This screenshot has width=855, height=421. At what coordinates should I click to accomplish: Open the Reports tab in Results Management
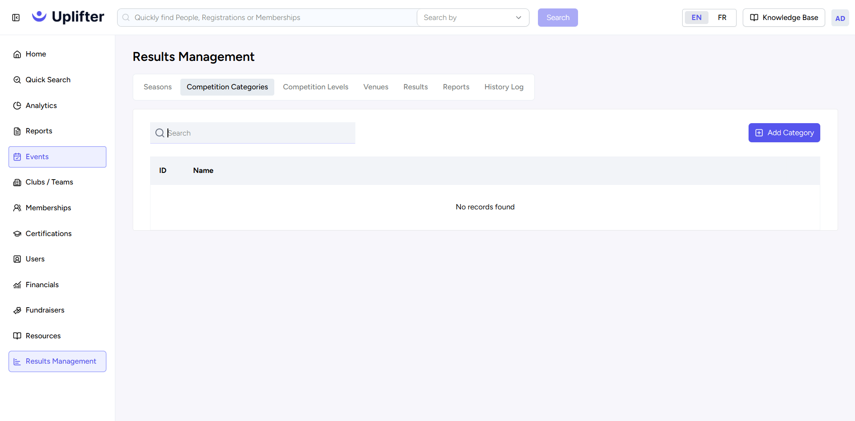tap(456, 87)
